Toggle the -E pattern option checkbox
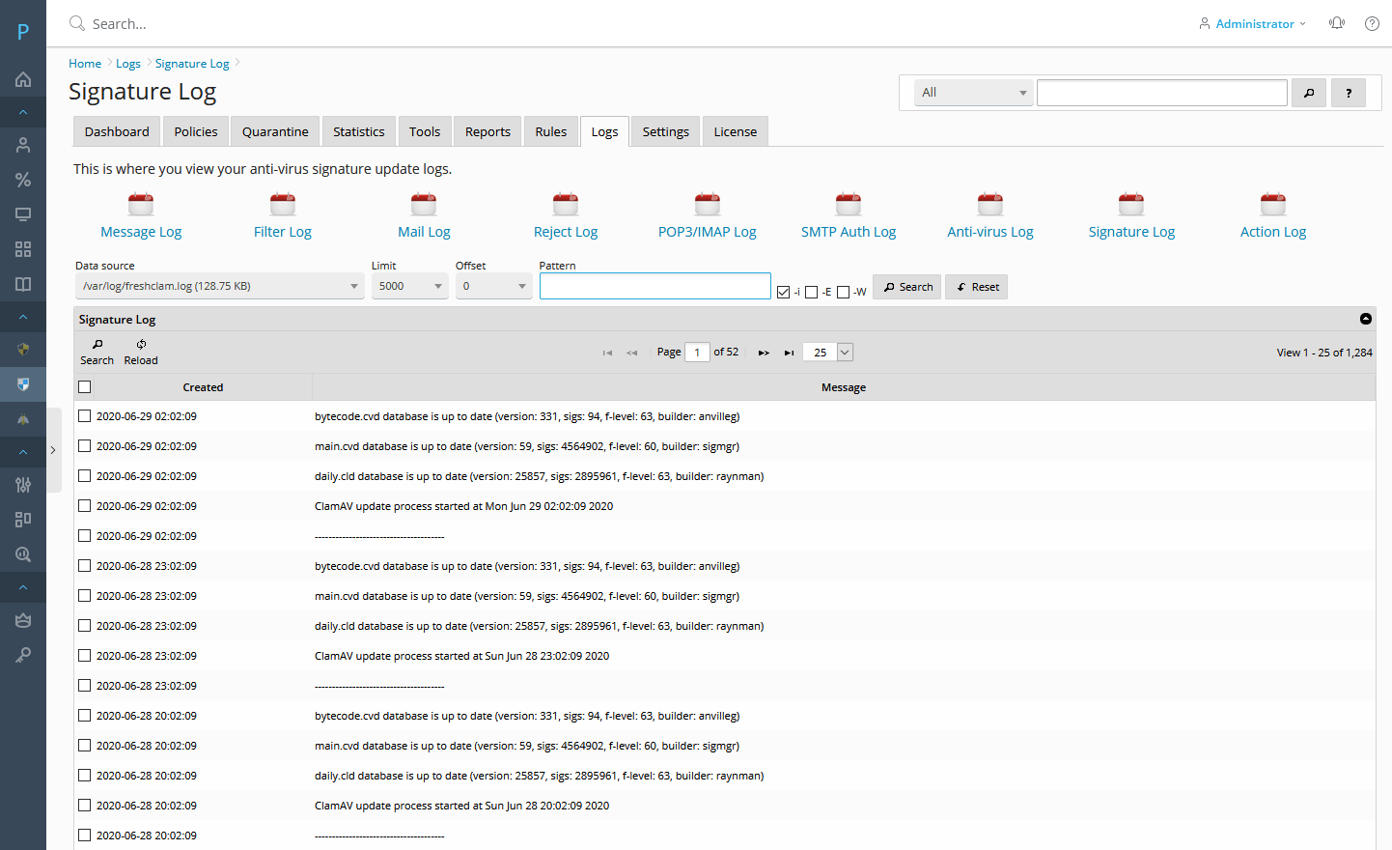Screen dimensions: 1392x850 click(811, 292)
